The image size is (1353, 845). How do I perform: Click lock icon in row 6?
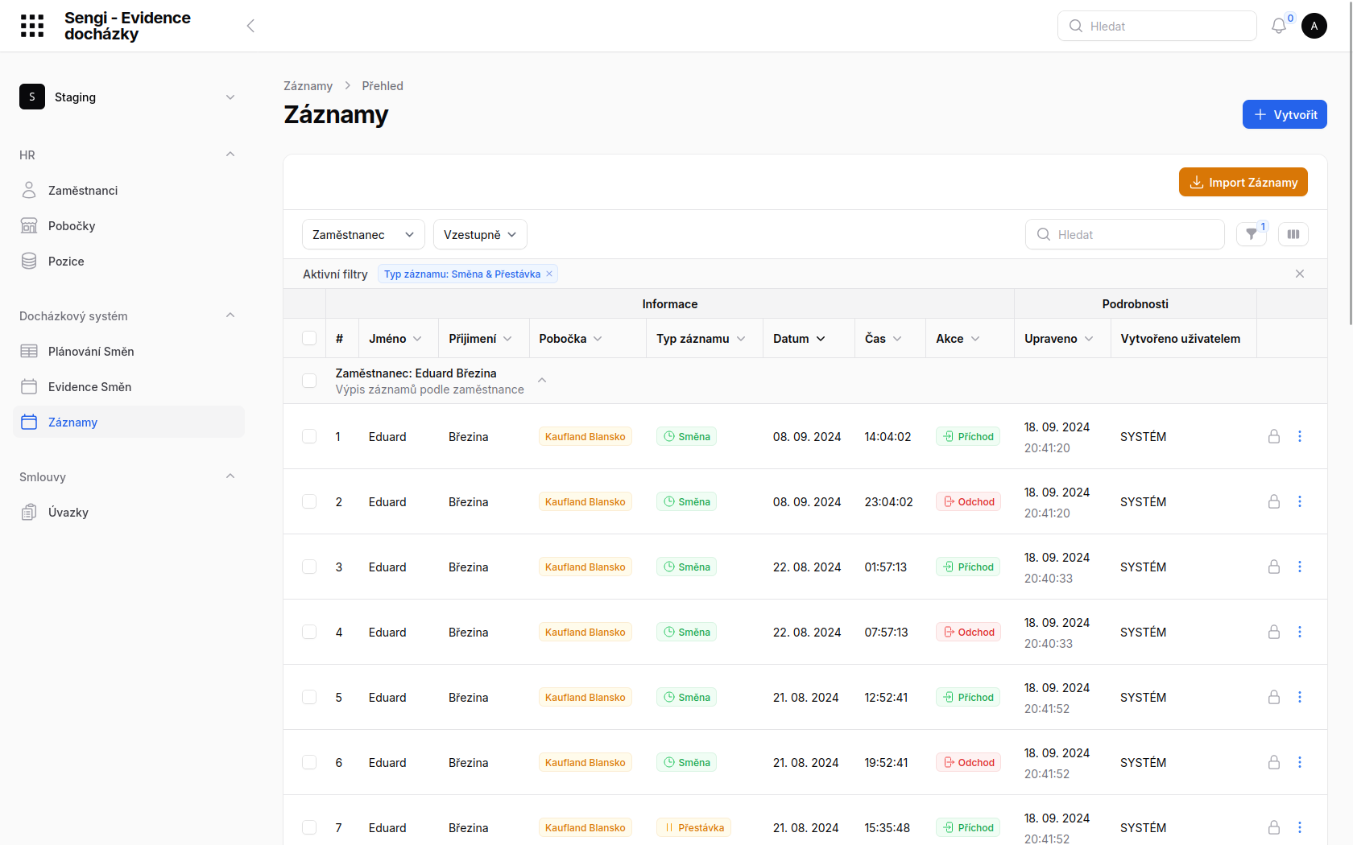[x=1274, y=762]
